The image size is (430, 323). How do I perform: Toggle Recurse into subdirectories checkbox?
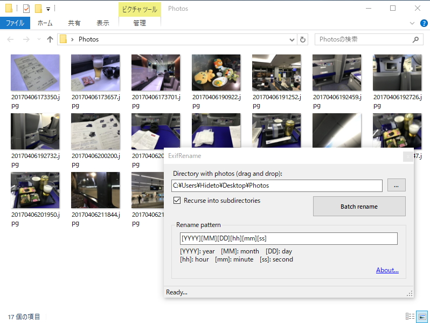point(177,201)
